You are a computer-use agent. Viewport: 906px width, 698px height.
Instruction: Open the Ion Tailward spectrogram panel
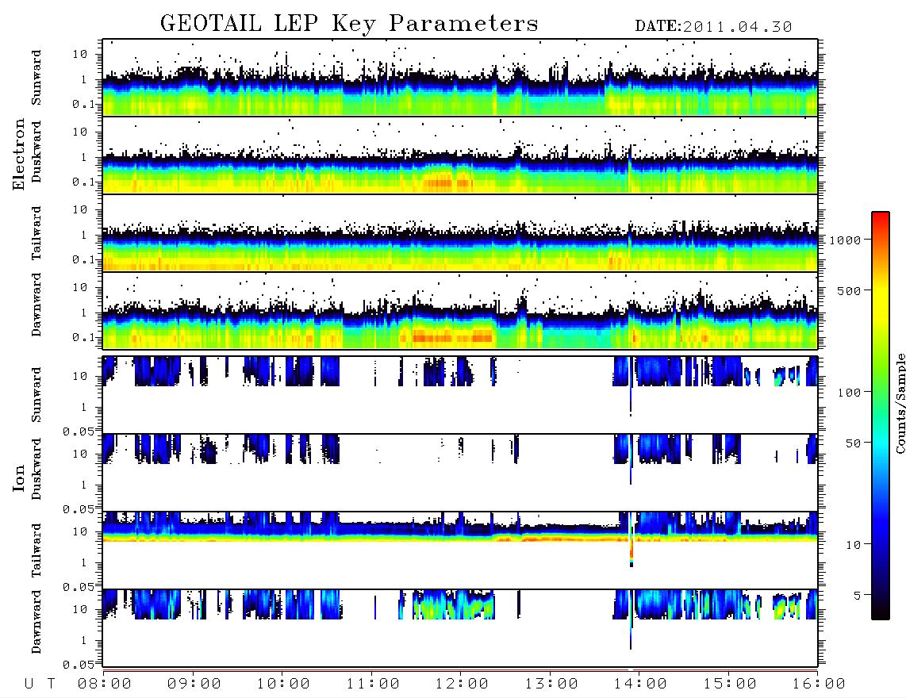click(460, 550)
